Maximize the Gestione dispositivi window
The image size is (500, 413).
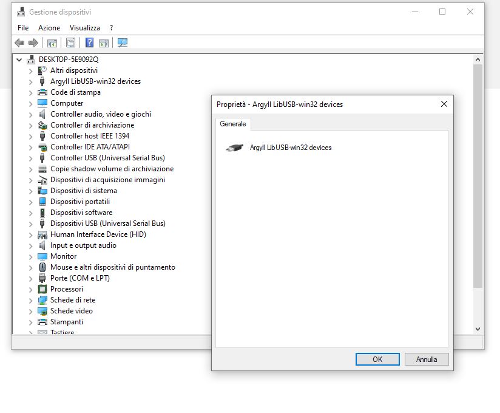(442, 12)
